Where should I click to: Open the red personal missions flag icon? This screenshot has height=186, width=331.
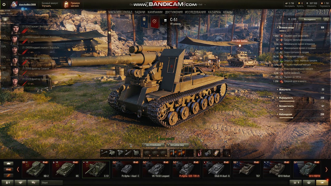154,22
